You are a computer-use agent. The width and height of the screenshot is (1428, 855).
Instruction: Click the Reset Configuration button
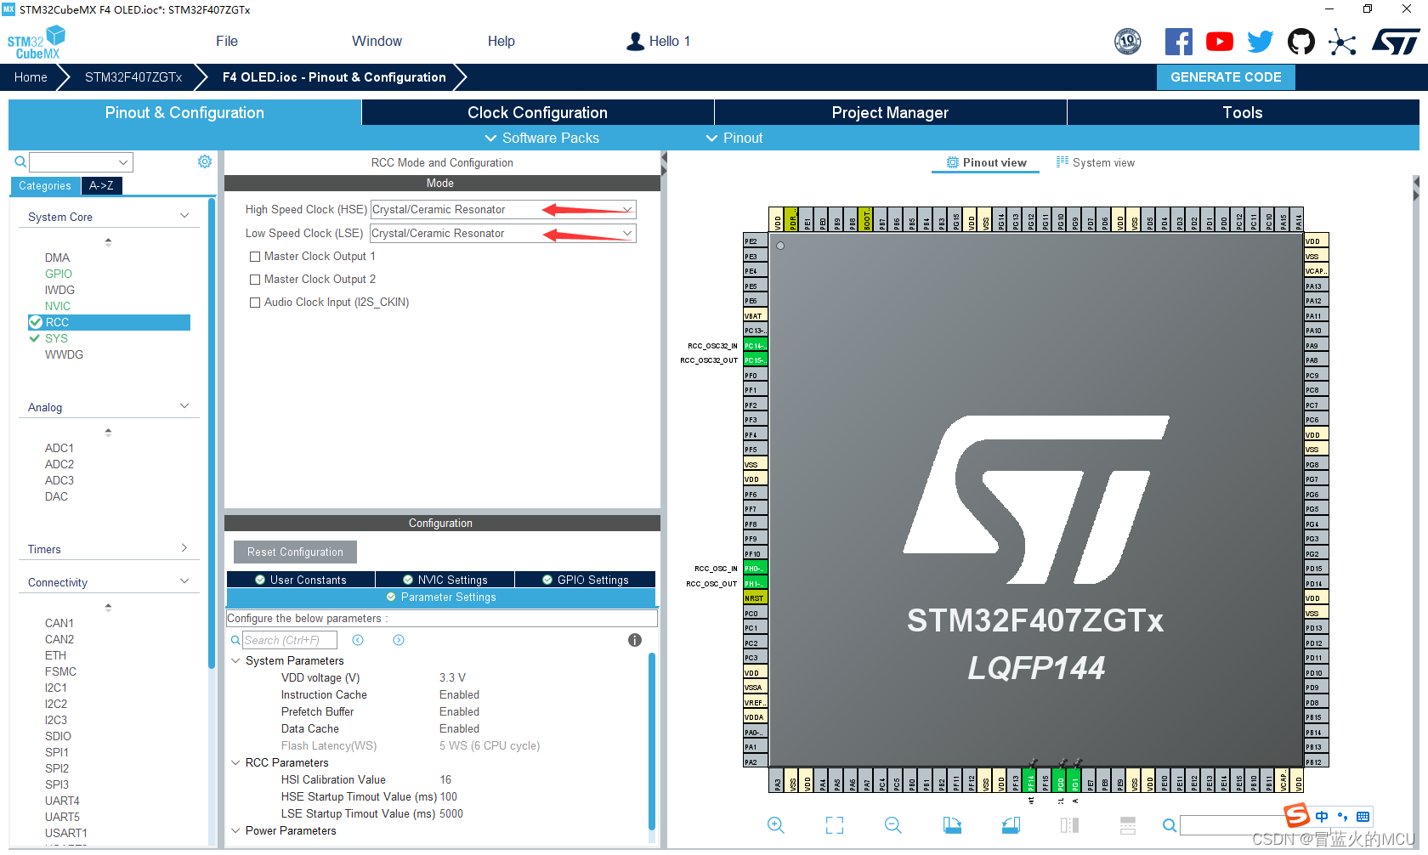(x=295, y=552)
